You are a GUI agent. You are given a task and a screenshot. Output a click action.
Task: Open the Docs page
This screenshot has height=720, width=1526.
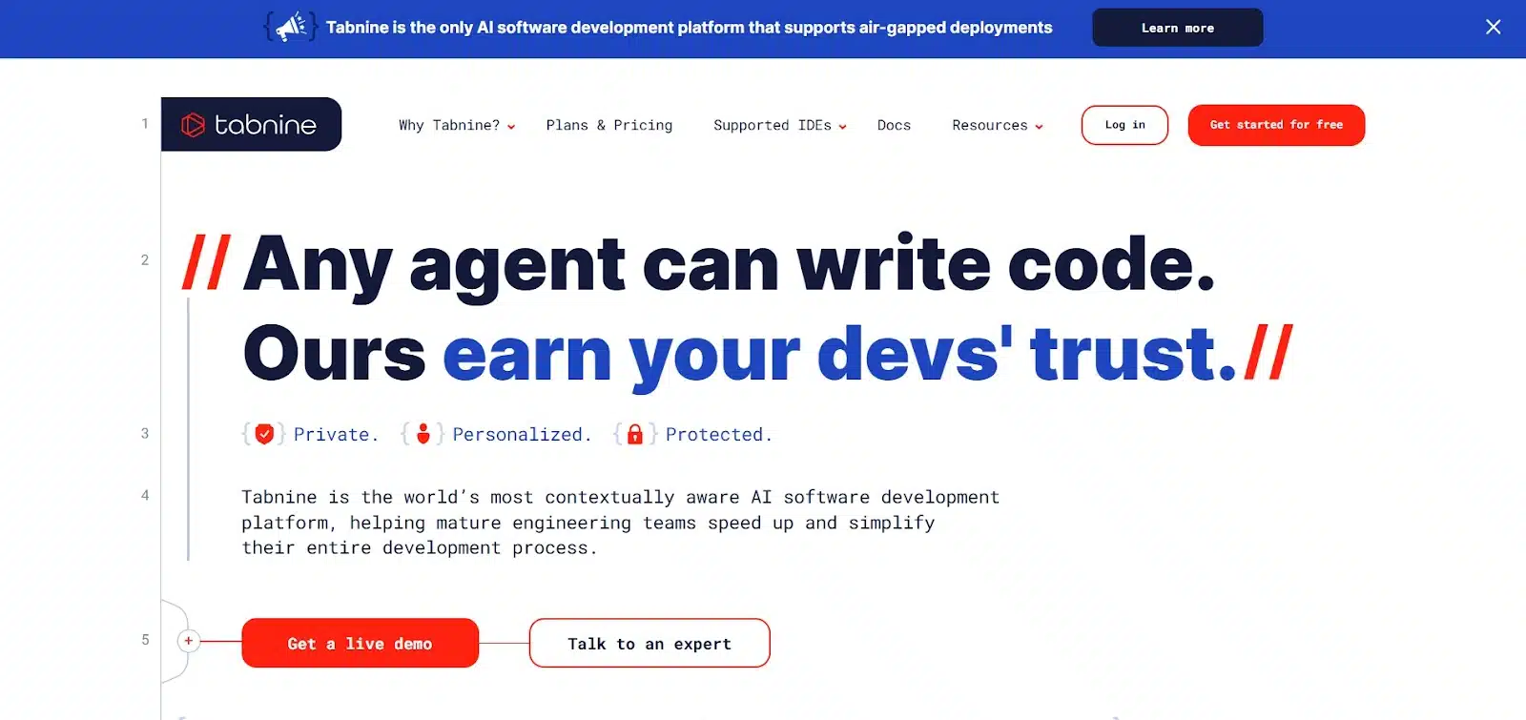pos(894,125)
